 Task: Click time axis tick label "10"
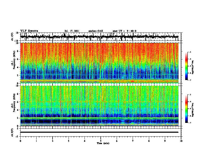pyautogui.click(x=181, y=141)
